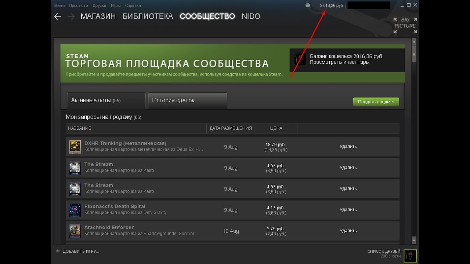Sort listings by ДАТА РАЗМЕЩЕНИЯ column
The height and width of the screenshot is (264, 470).
(231, 128)
